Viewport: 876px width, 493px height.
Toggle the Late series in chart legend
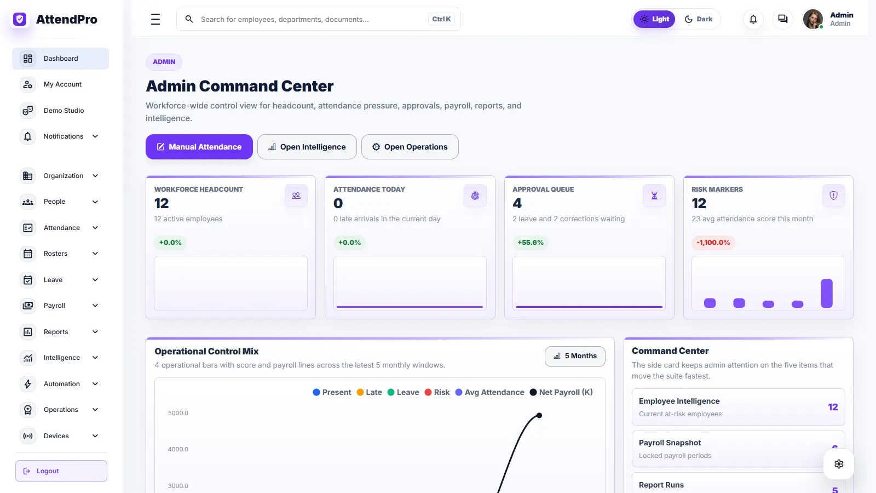pos(369,392)
